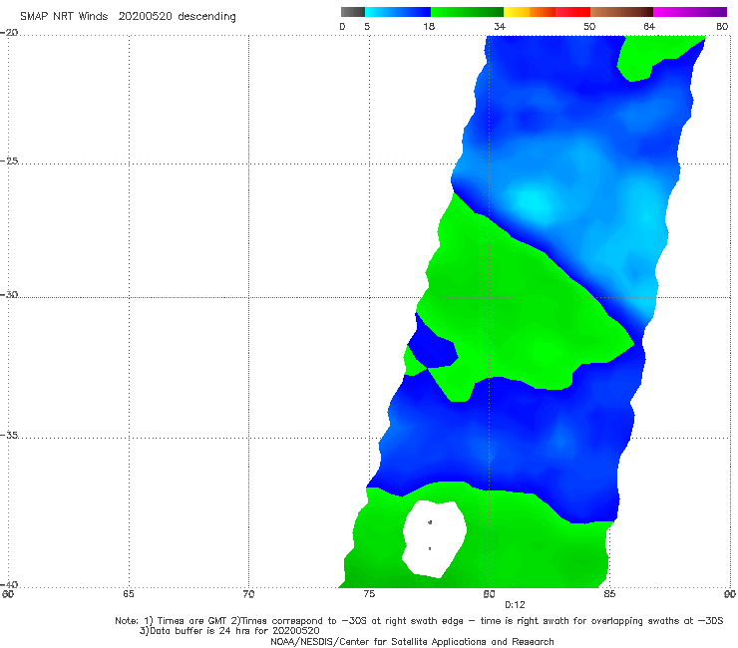The width and height of the screenshot is (738, 648).
Task: Click the longitude axis label '85'
Action: 609,594
